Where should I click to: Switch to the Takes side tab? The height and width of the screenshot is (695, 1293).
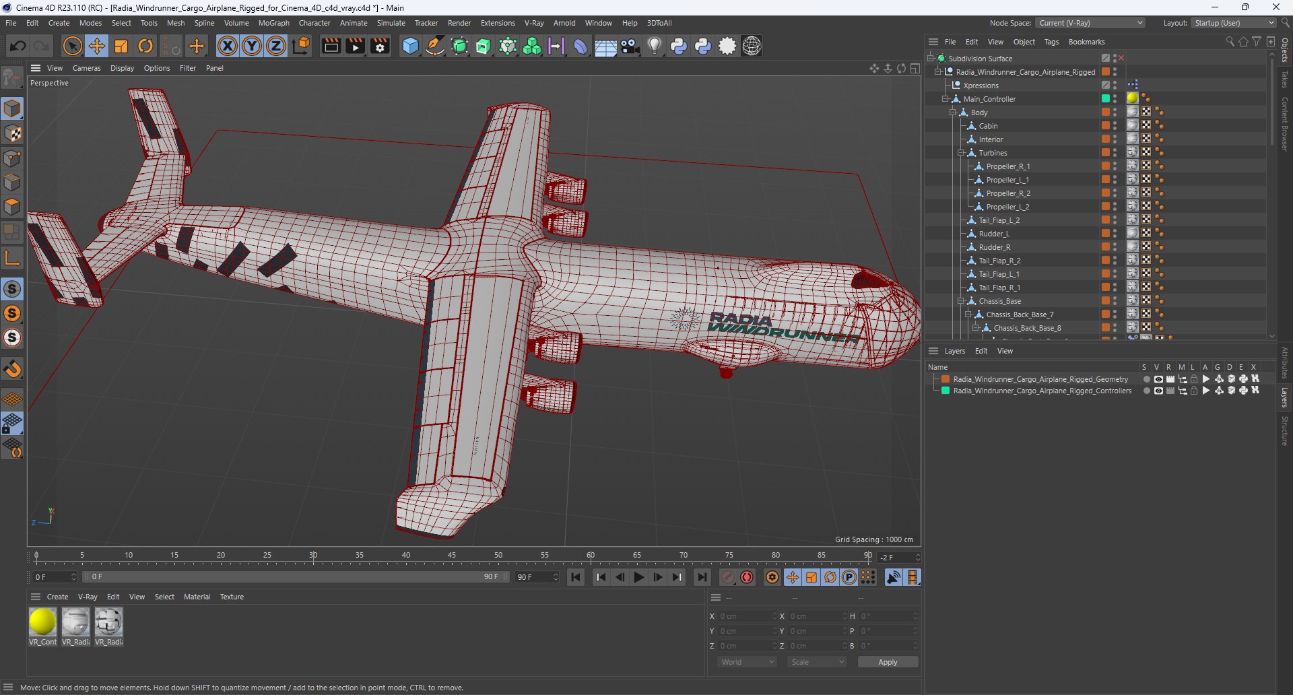pos(1285,79)
